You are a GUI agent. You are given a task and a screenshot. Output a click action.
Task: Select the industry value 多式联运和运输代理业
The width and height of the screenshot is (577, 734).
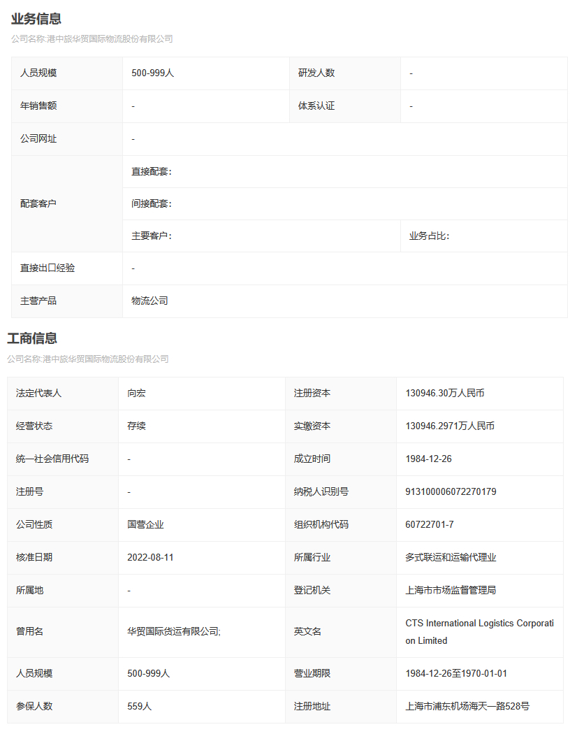451,558
